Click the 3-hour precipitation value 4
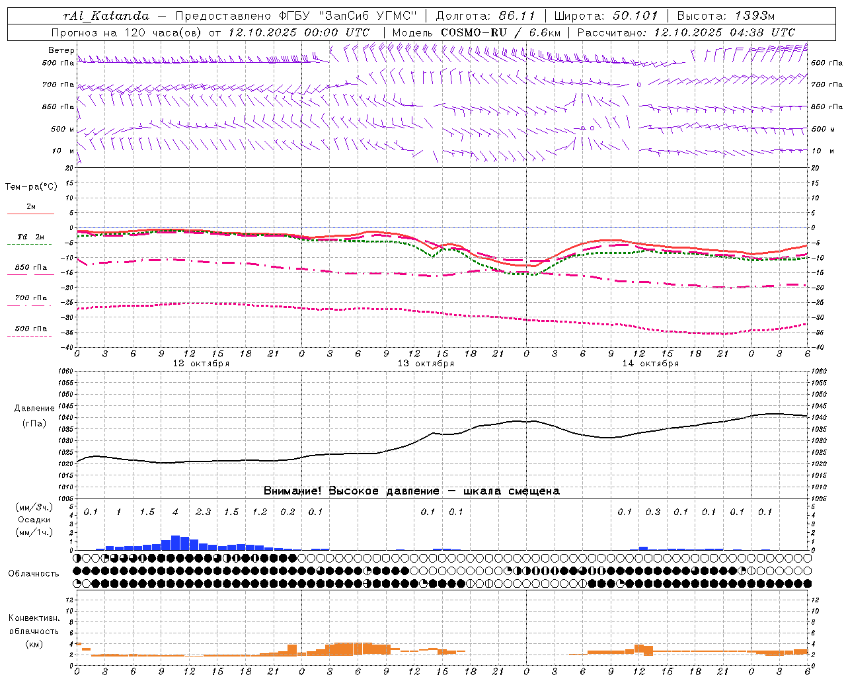 click(x=175, y=512)
